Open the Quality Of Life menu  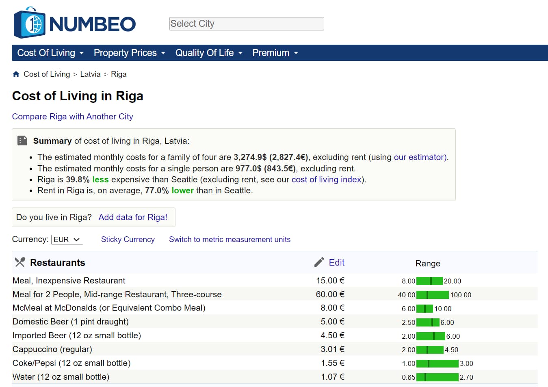tap(209, 53)
